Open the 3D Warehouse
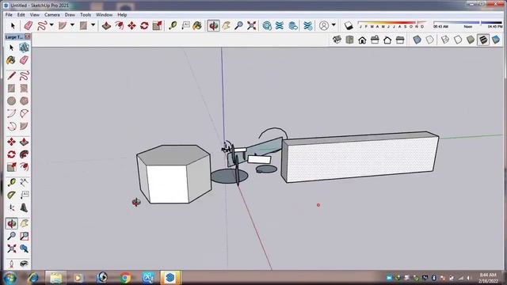507x285 pixels. click(267, 25)
